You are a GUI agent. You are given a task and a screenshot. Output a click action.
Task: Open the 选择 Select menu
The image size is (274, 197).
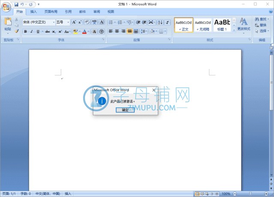coord(262,31)
